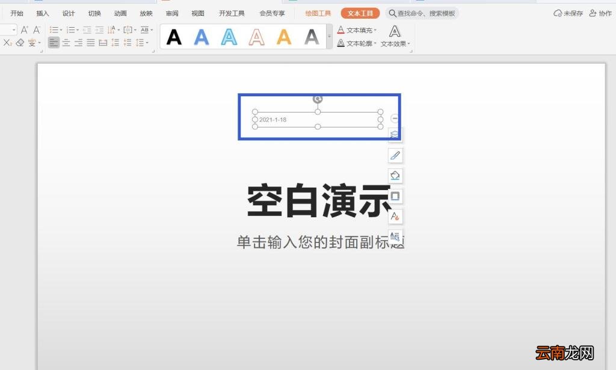This screenshot has width=616, height=370.
Task: Click the text direction icon
Action: pos(111,30)
